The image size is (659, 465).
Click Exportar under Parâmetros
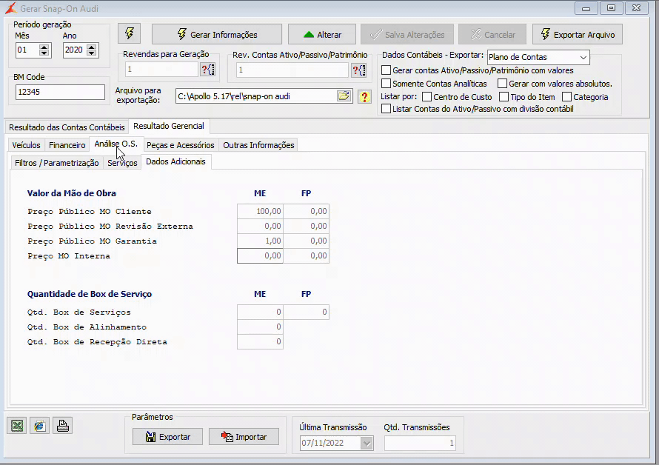167,437
